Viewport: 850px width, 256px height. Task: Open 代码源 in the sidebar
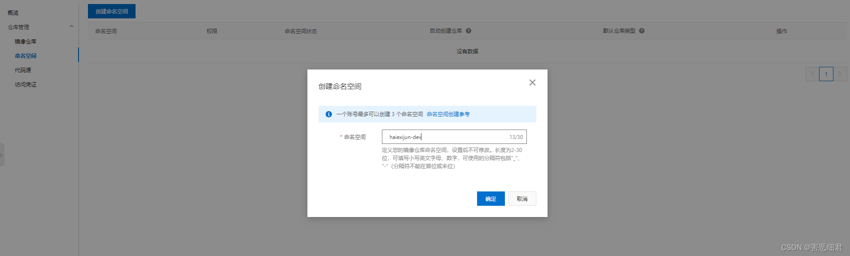pyautogui.click(x=23, y=70)
